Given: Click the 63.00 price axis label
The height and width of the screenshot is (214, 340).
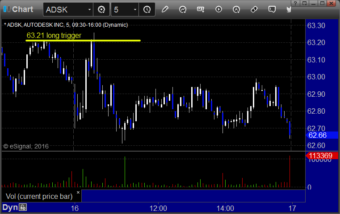Looking at the screenshot, I should pyautogui.click(x=316, y=77).
